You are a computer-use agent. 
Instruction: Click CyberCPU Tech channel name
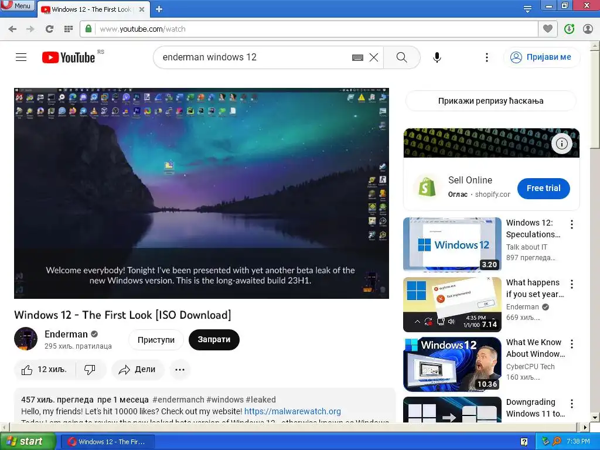tap(530, 367)
